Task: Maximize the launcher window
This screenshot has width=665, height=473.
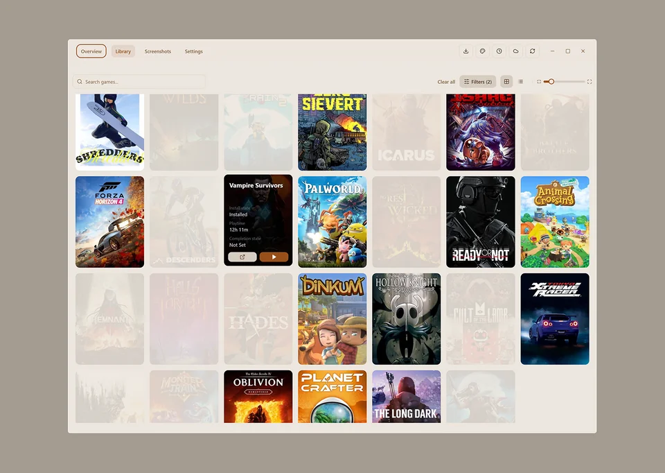Action: (x=567, y=51)
